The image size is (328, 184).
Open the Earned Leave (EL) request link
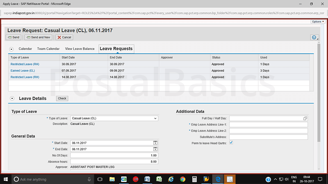pyautogui.click(x=24, y=71)
